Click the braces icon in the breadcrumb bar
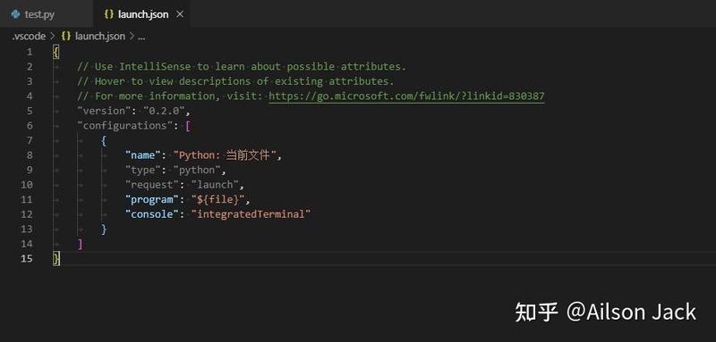The image size is (716, 342). pos(65,37)
